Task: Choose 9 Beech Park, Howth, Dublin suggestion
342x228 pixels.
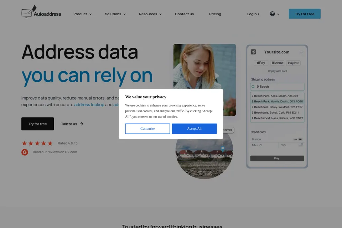Action: pyautogui.click(x=277, y=102)
